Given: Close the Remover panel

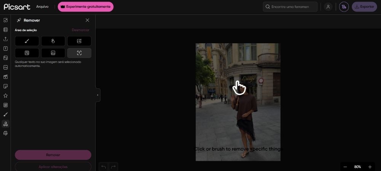Looking at the screenshot, I should pos(88,21).
